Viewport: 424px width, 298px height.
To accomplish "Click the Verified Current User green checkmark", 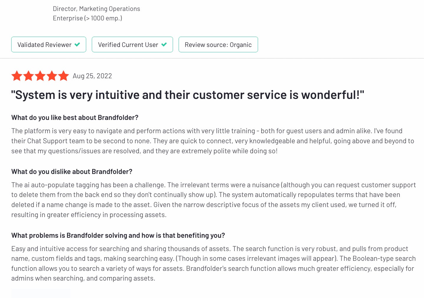I will (164, 45).
